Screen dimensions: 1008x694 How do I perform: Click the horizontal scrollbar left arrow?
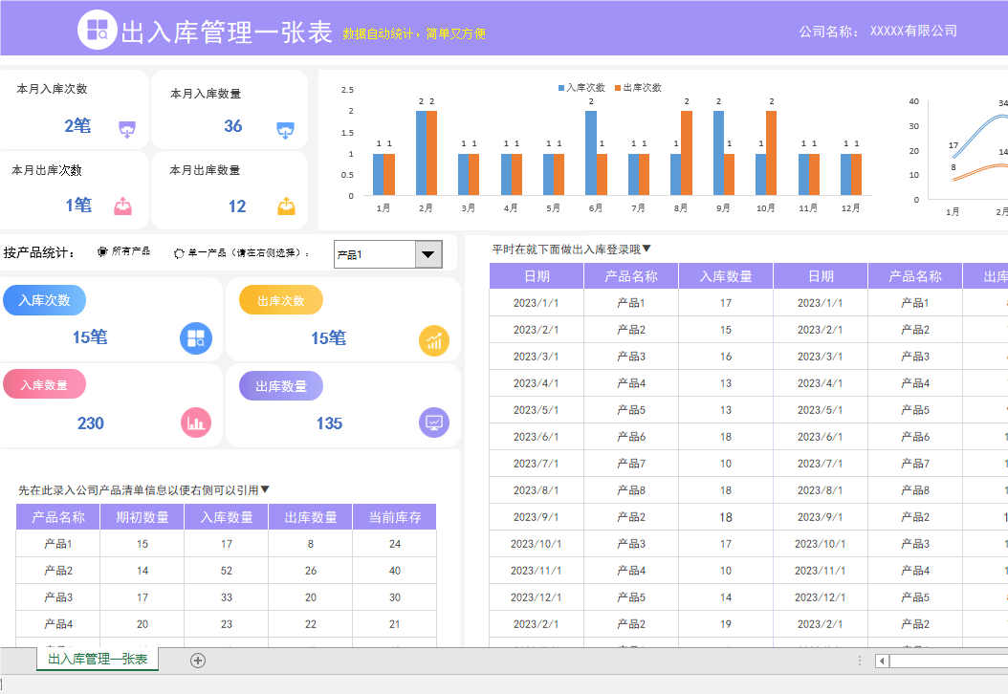pyautogui.click(x=882, y=661)
